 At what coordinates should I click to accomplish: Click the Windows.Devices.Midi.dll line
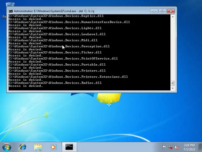click(x=53, y=40)
